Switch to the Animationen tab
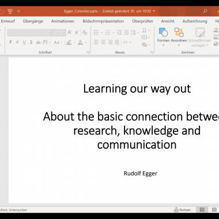This screenshot has width=219, height=219. (x=63, y=21)
